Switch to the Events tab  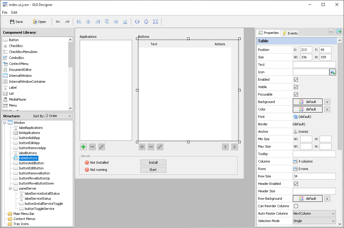click(x=290, y=33)
